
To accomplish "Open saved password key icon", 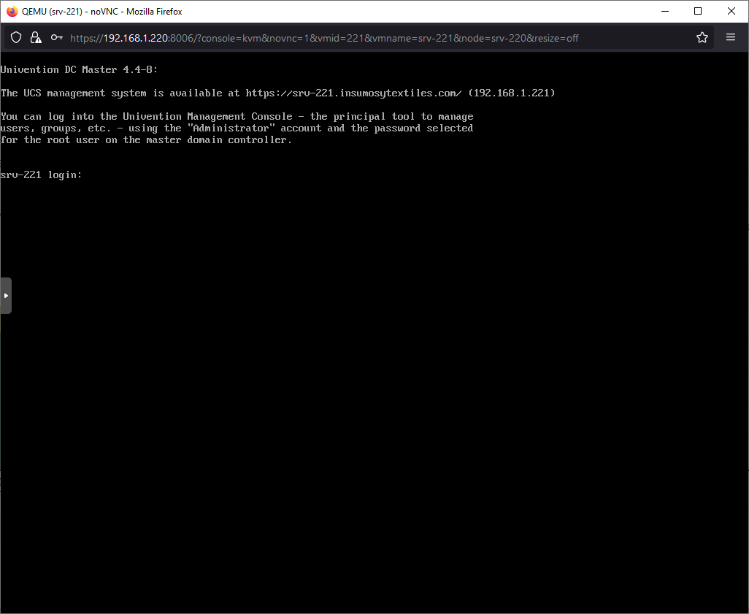I will tap(56, 38).
